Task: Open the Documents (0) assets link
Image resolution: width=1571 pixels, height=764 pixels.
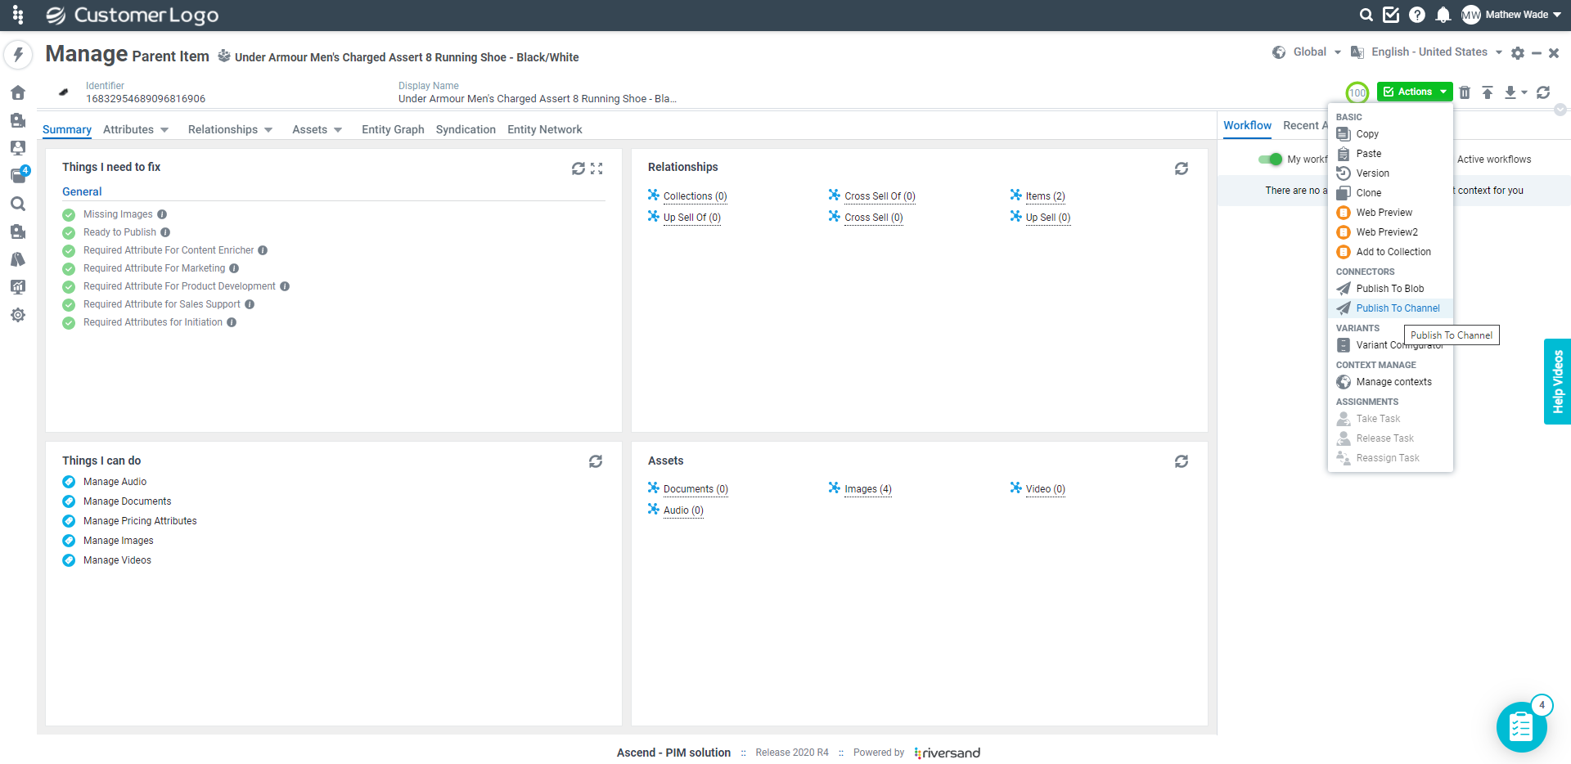Action: click(x=695, y=489)
